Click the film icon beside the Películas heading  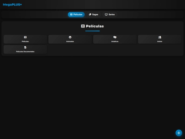83,26
